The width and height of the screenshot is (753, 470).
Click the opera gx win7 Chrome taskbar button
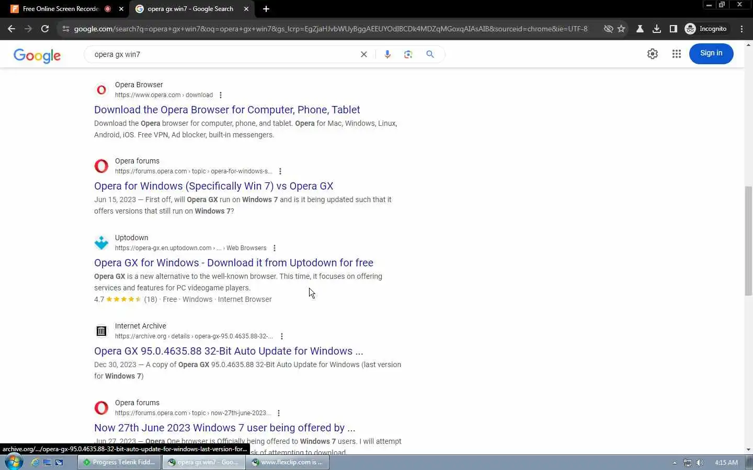tap(203, 462)
